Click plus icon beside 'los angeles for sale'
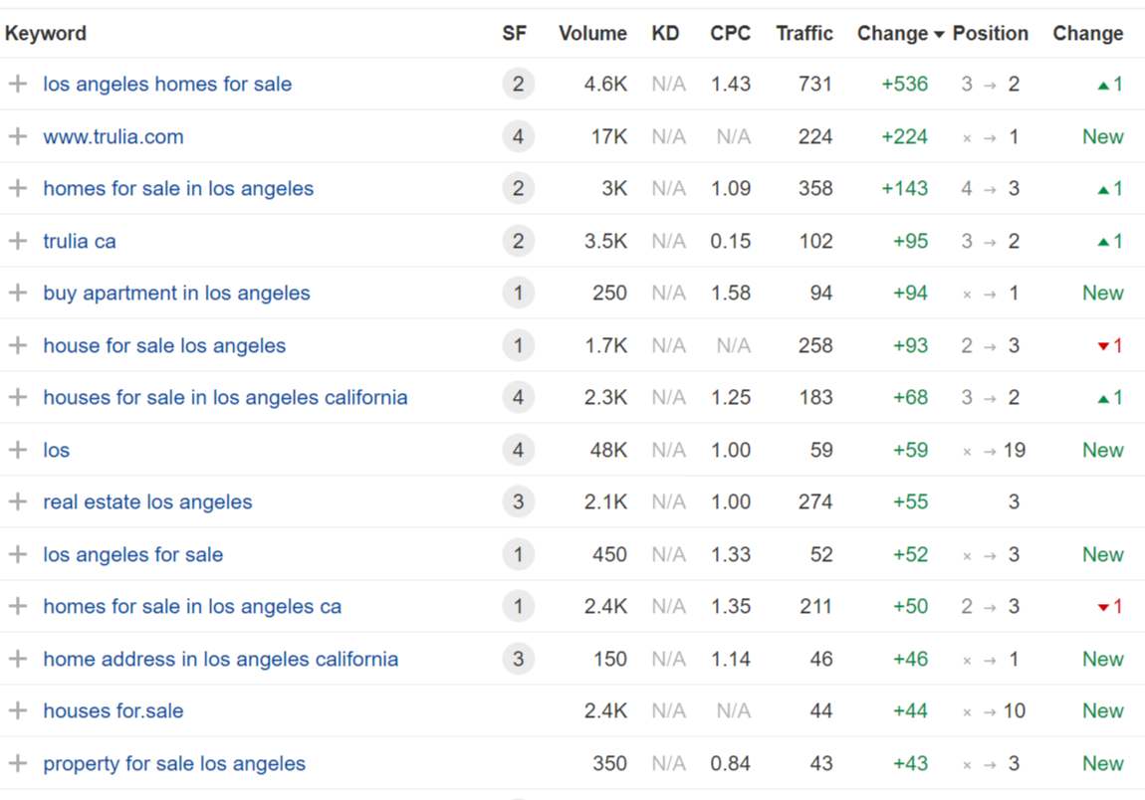Screen dimensions: 1145x800 click(17, 554)
